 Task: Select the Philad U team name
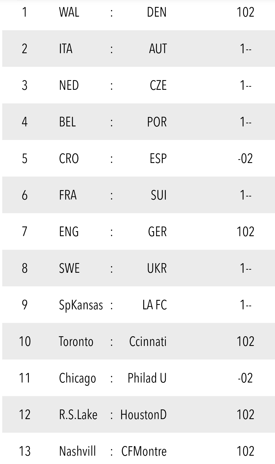point(147,378)
